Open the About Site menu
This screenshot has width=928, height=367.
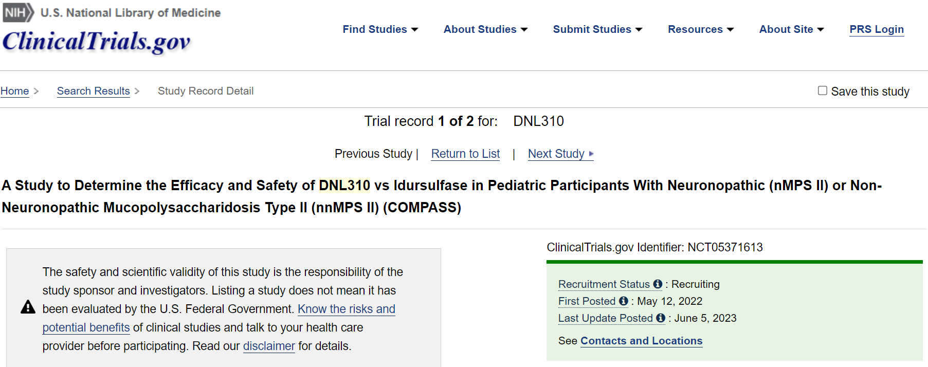coord(791,29)
